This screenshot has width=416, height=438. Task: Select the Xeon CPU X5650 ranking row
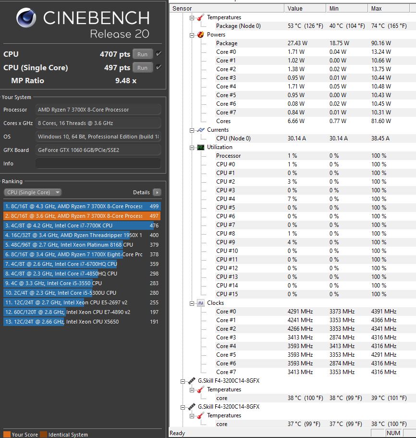[x=82, y=322]
